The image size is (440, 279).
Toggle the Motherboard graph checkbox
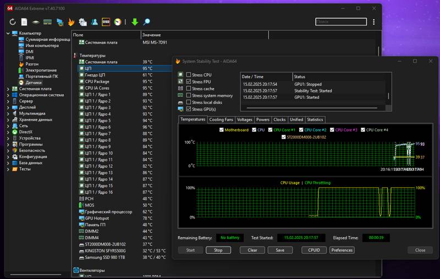point(222,130)
